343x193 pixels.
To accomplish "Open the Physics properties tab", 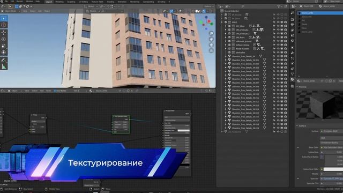I will [x=293, y=63].
